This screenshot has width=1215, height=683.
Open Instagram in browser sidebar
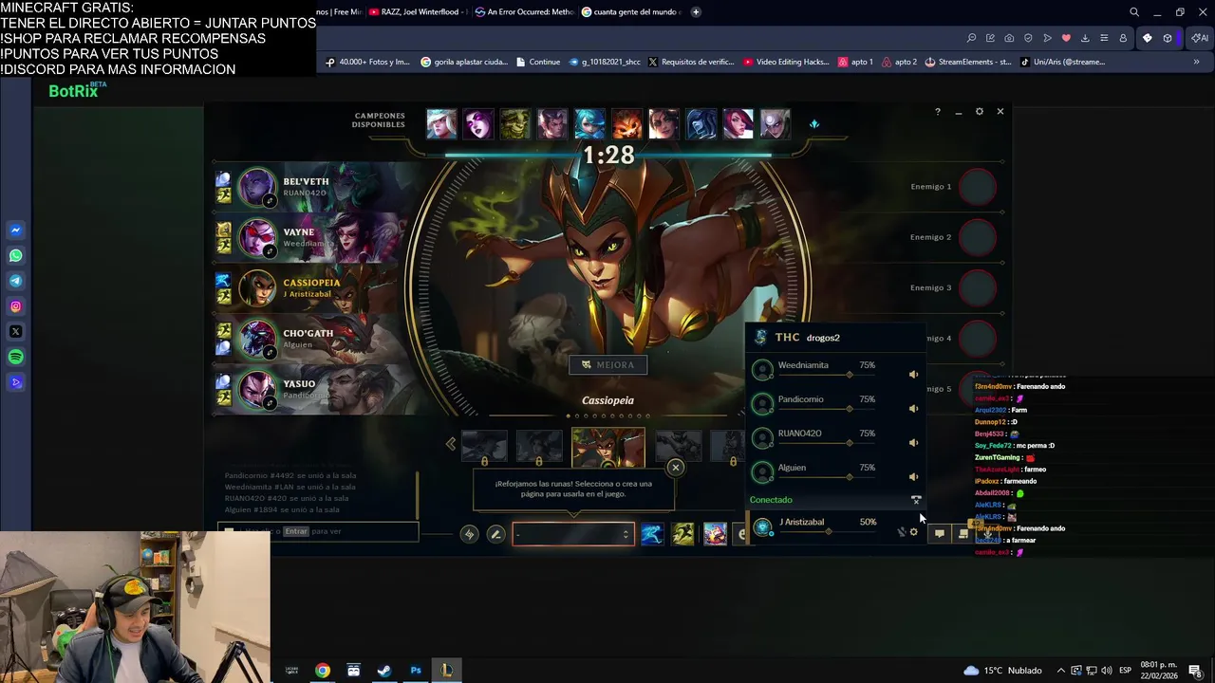pyautogui.click(x=15, y=306)
